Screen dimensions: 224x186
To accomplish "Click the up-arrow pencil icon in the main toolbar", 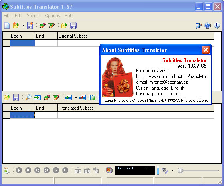I will pyautogui.click(x=42, y=26).
